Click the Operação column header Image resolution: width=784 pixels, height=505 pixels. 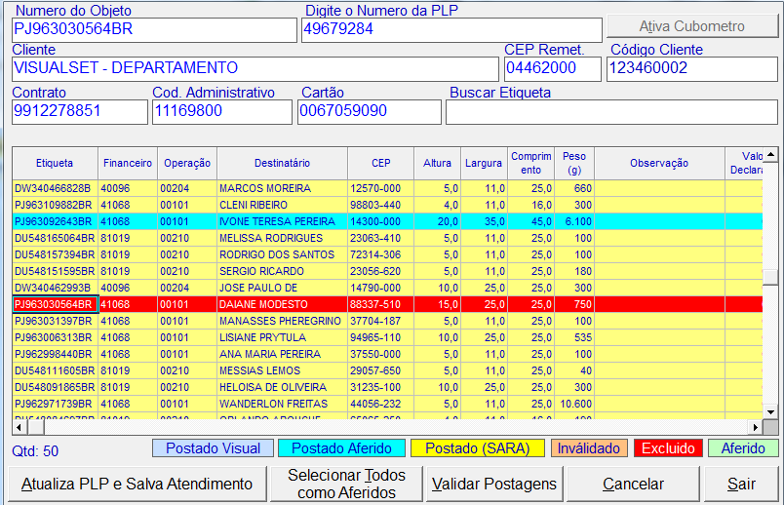coord(187,164)
